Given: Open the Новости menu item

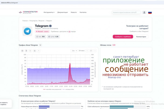Looking at the screenshot, I should click(x=74, y=12).
